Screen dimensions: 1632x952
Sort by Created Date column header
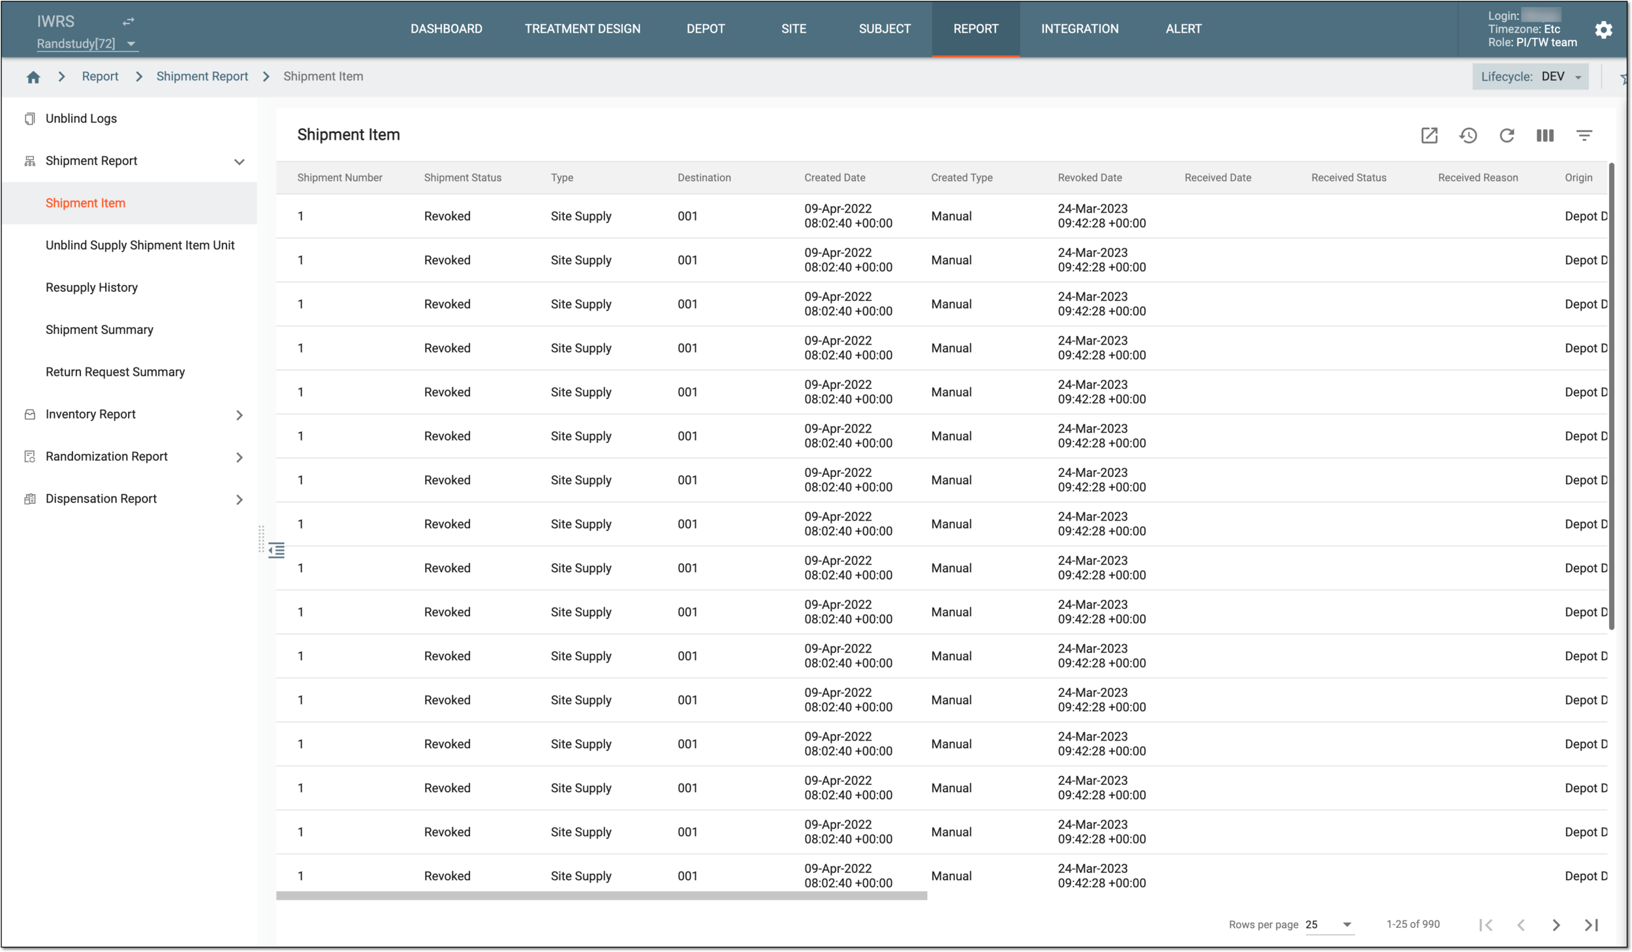tap(834, 177)
